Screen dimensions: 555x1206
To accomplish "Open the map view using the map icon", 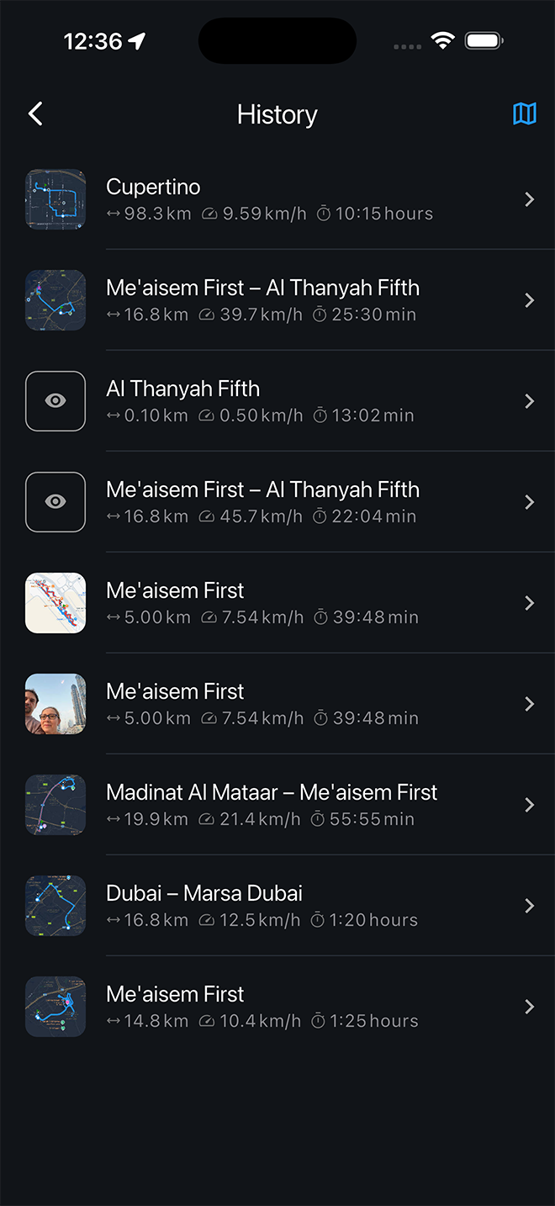I will pyautogui.click(x=525, y=114).
